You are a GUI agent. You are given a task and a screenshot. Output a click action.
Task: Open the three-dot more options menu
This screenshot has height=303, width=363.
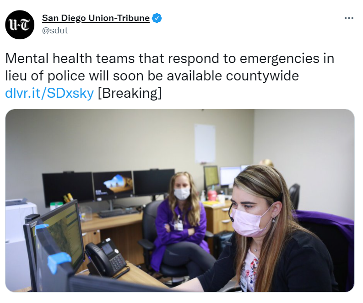pyautogui.click(x=349, y=18)
